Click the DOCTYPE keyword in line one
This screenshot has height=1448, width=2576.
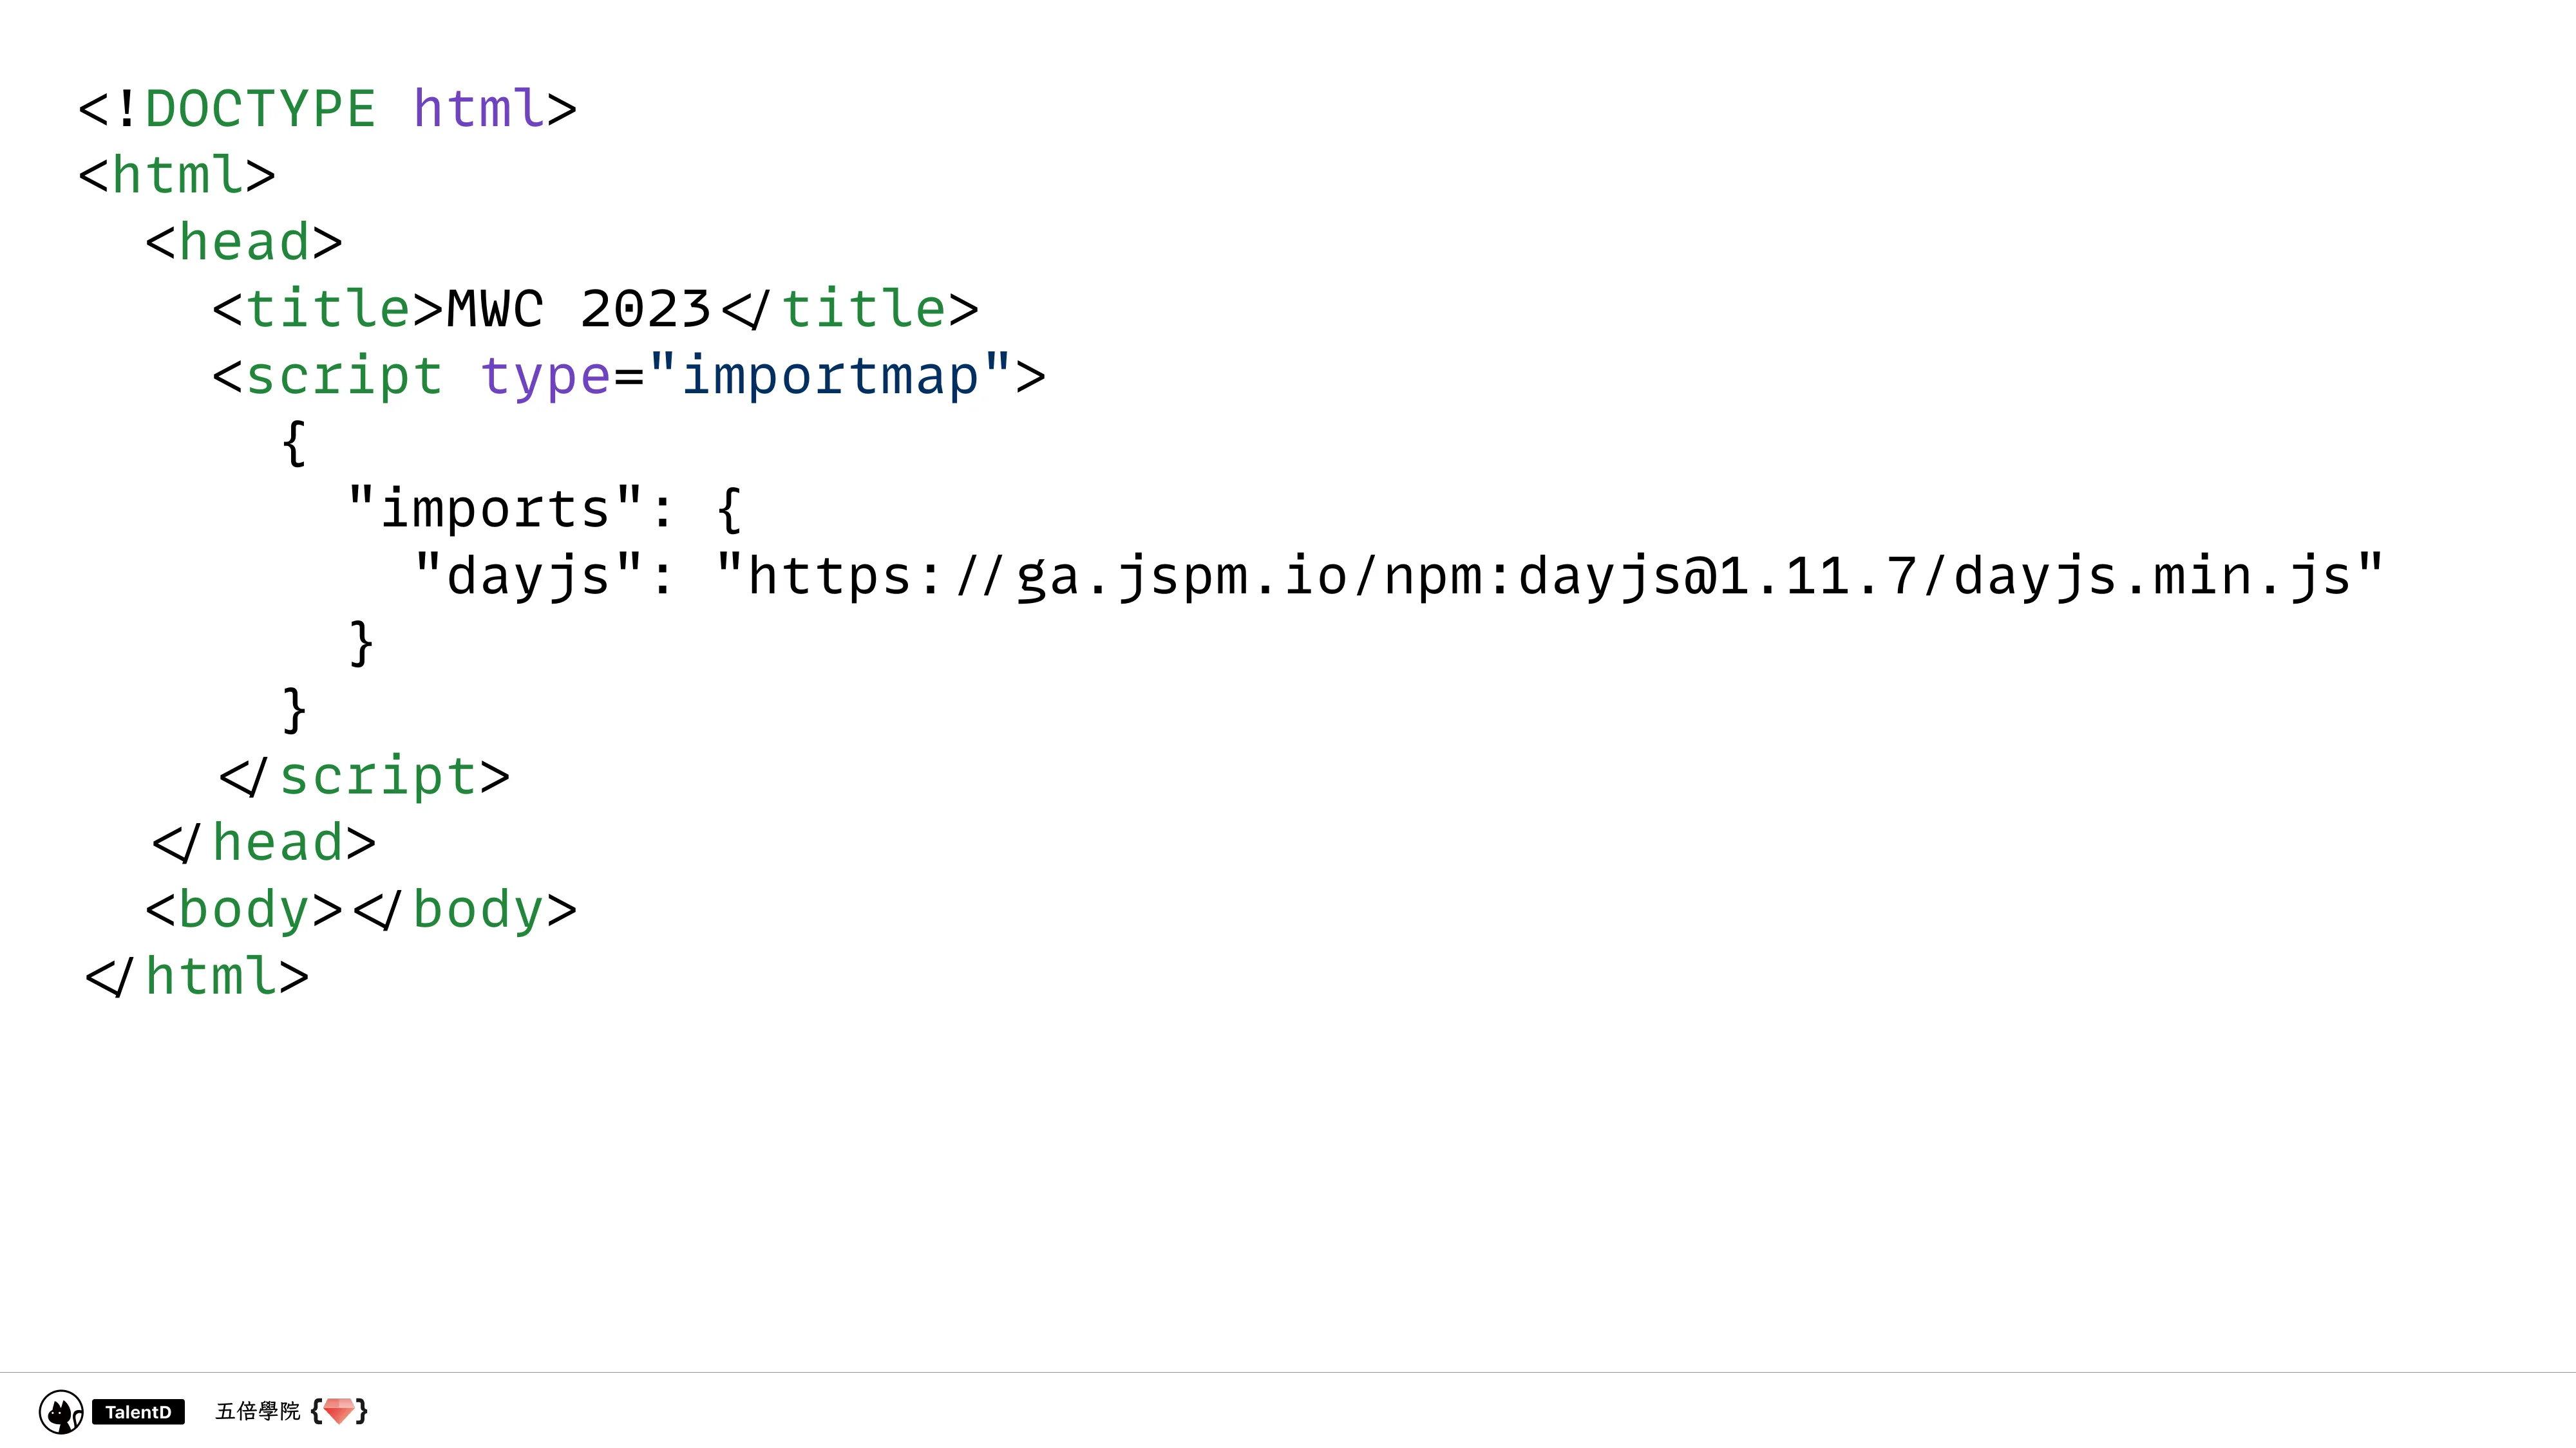(260, 108)
